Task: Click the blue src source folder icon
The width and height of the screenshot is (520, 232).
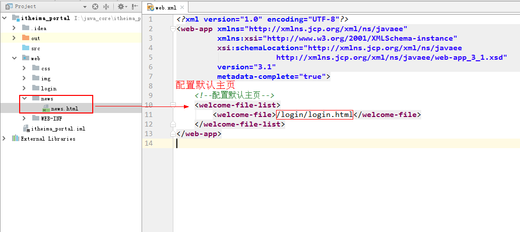Action: 26,48
